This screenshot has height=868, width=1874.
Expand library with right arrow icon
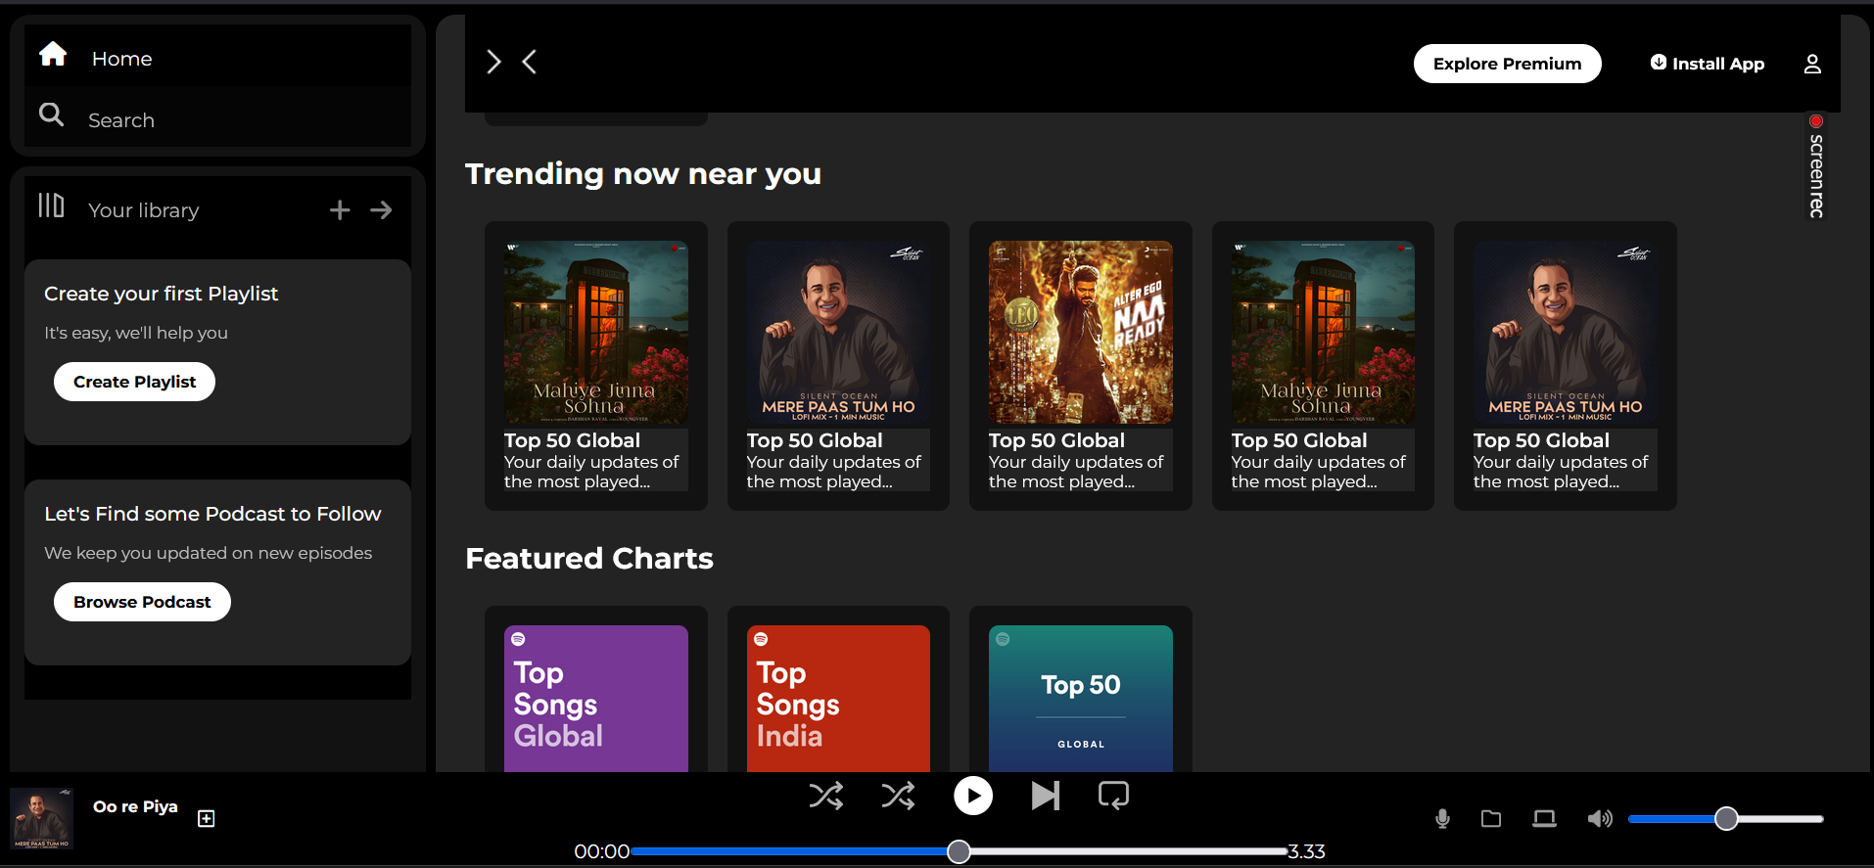coord(381,210)
